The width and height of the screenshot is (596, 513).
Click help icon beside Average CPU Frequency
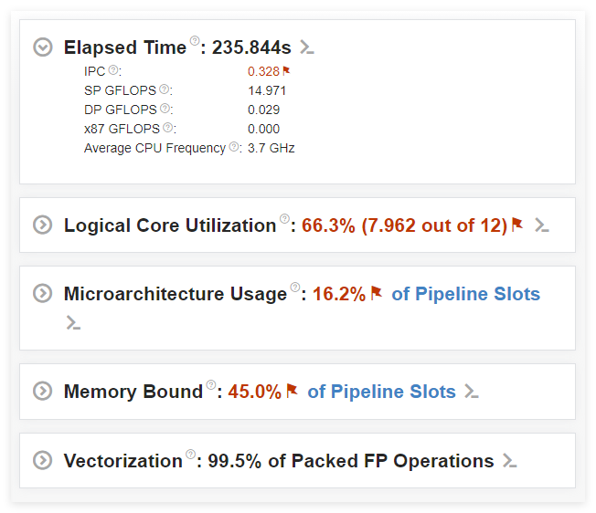click(x=235, y=147)
